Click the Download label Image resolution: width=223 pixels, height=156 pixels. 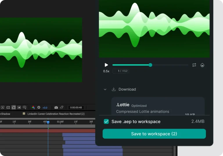127,89
